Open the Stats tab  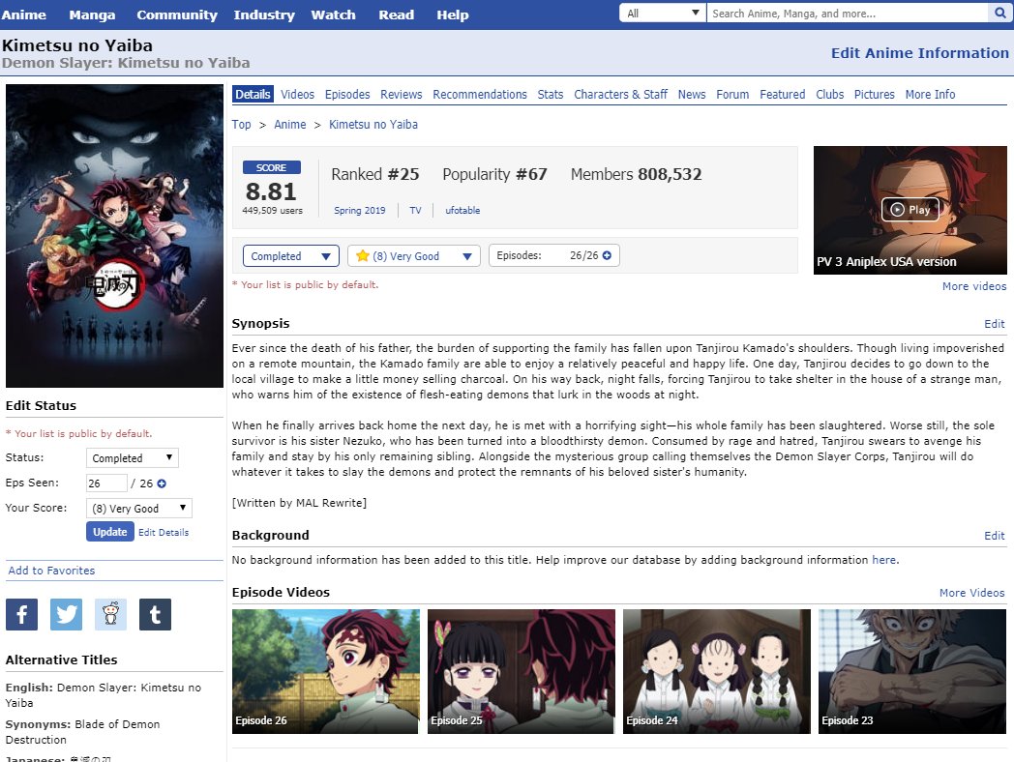point(551,95)
